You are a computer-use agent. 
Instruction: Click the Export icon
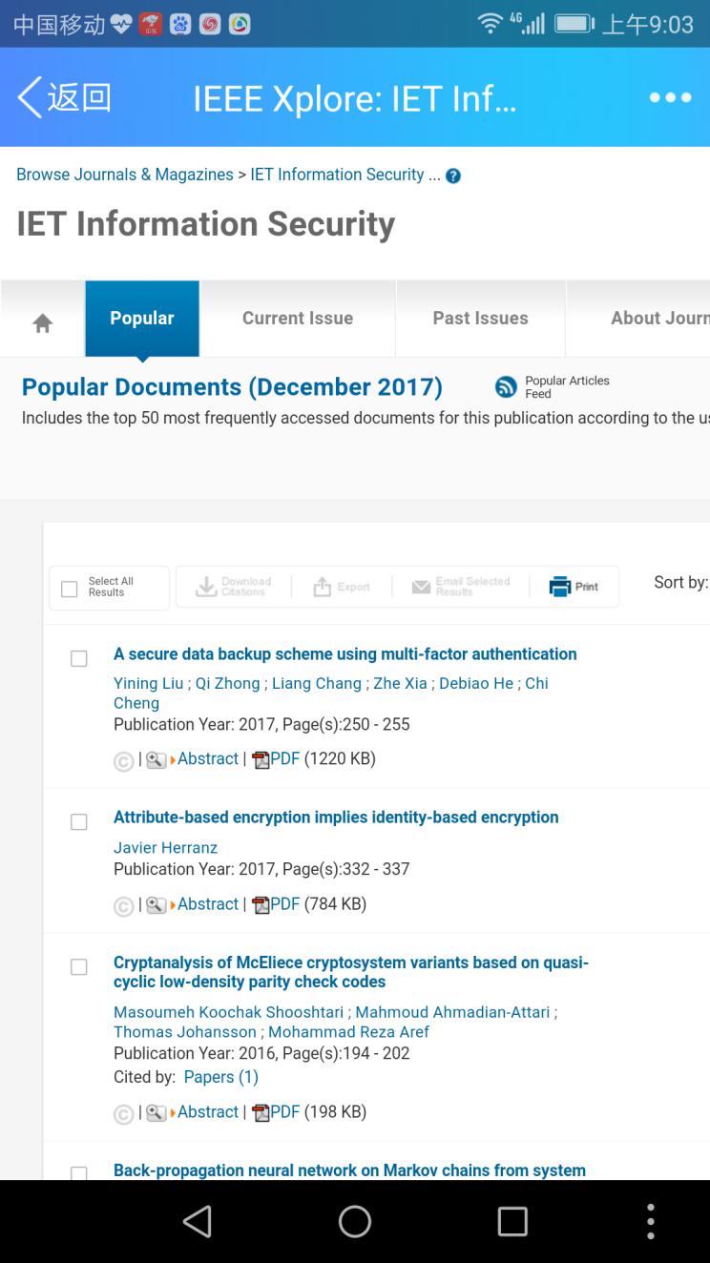[323, 587]
